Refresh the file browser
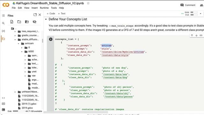This screenshot has width=204, height=115. pyautogui.click(x=19, y=22)
